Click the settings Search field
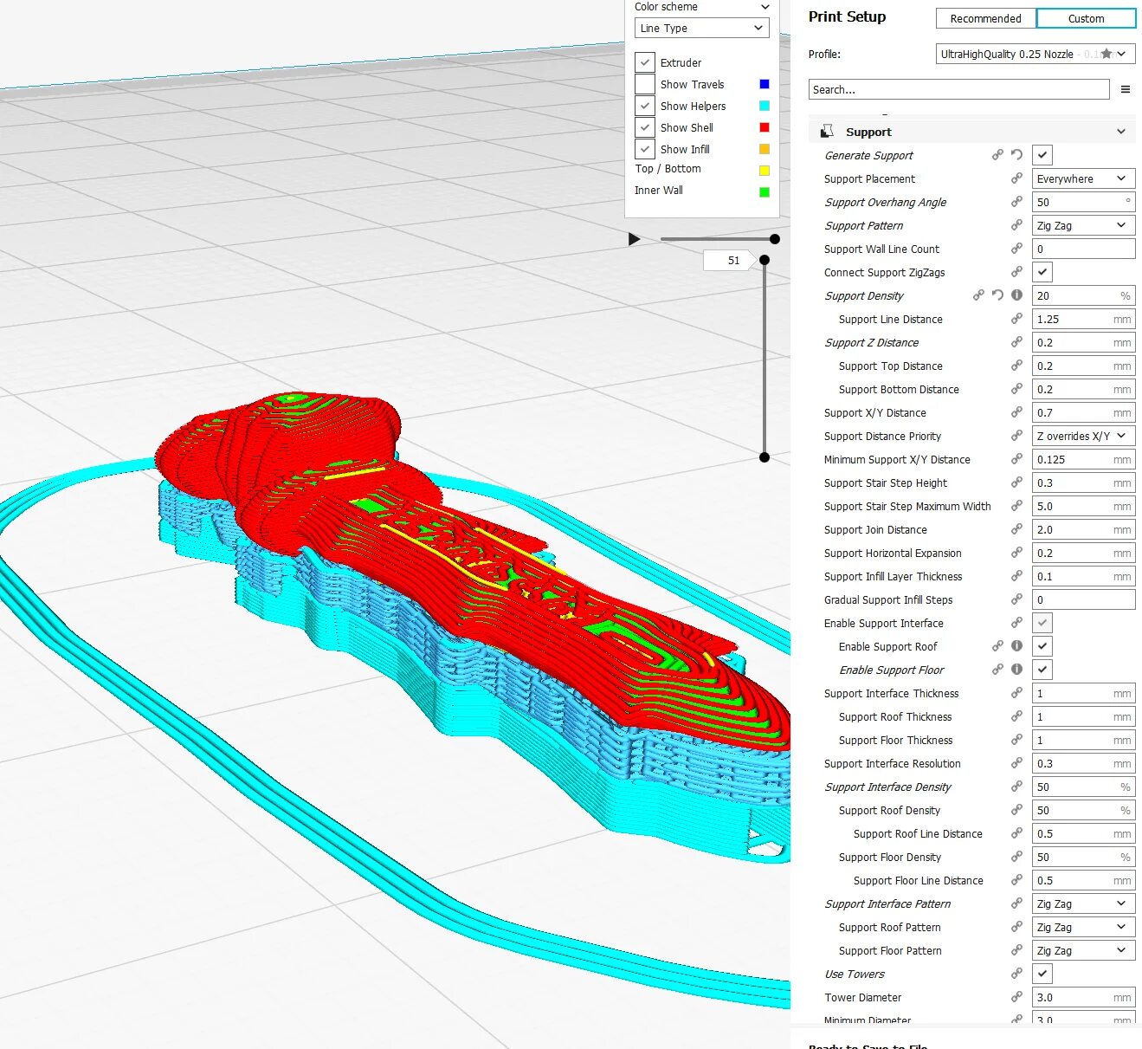The height and width of the screenshot is (1049, 1142). click(958, 89)
